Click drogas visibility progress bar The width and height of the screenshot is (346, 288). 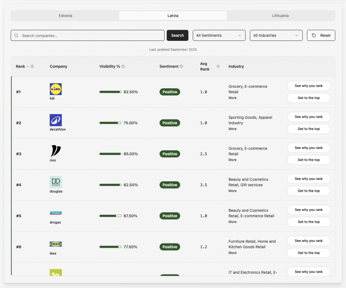pyautogui.click(x=110, y=216)
